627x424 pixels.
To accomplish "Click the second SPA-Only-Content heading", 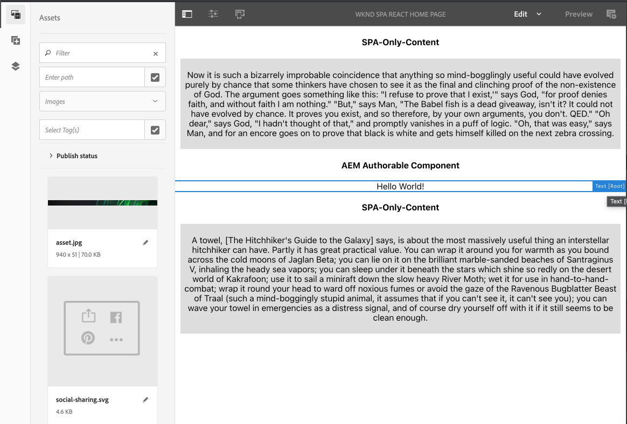I will coord(400,207).
